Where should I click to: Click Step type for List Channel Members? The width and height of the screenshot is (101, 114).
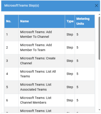pyautogui.click(x=70, y=100)
